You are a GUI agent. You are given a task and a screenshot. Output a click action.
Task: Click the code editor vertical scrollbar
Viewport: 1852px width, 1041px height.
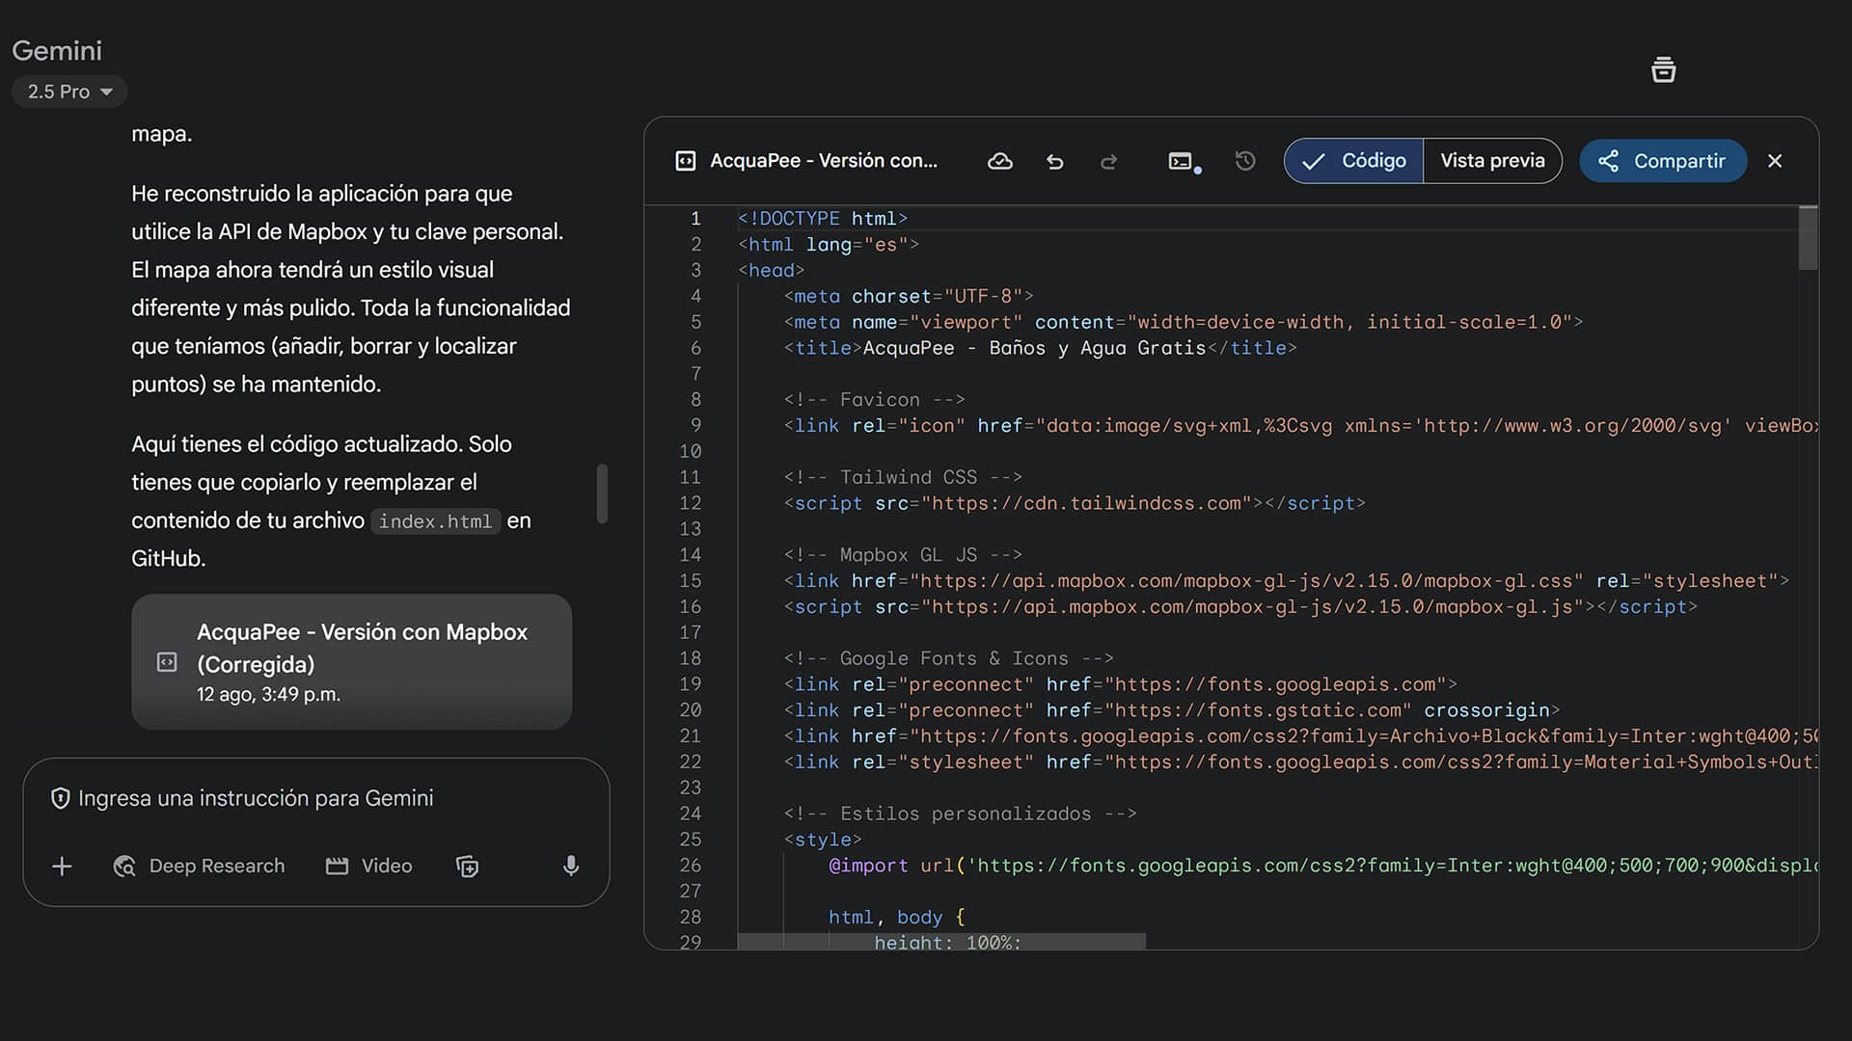click(x=1809, y=238)
